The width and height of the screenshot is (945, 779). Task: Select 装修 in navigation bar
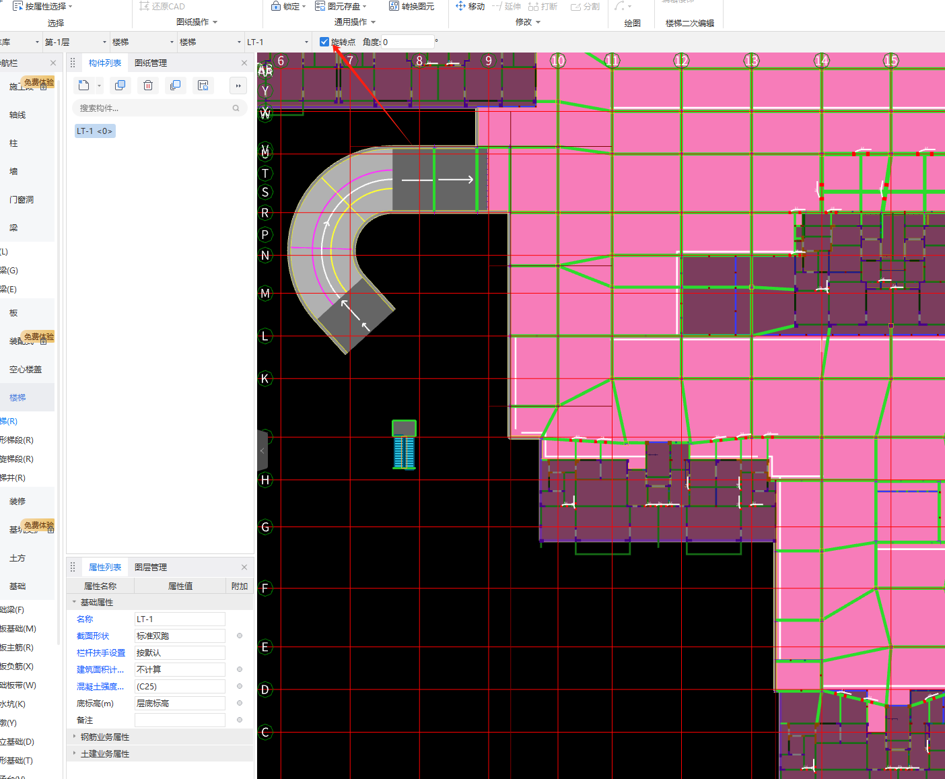(17, 502)
